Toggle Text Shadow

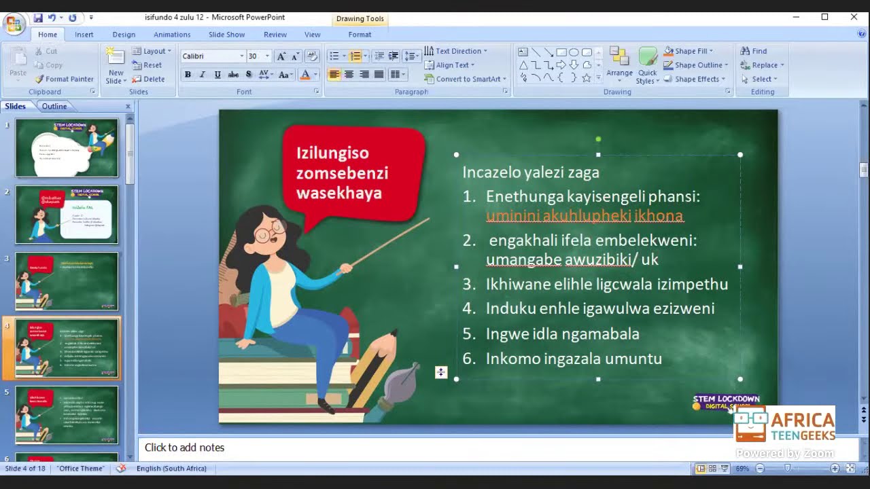click(x=249, y=75)
